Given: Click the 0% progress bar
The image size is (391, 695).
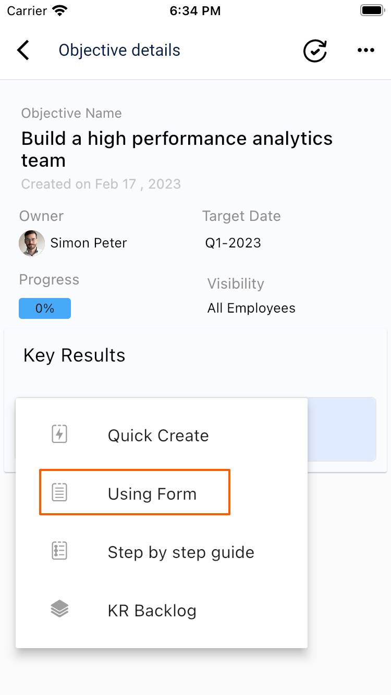Looking at the screenshot, I should [x=45, y=308].
